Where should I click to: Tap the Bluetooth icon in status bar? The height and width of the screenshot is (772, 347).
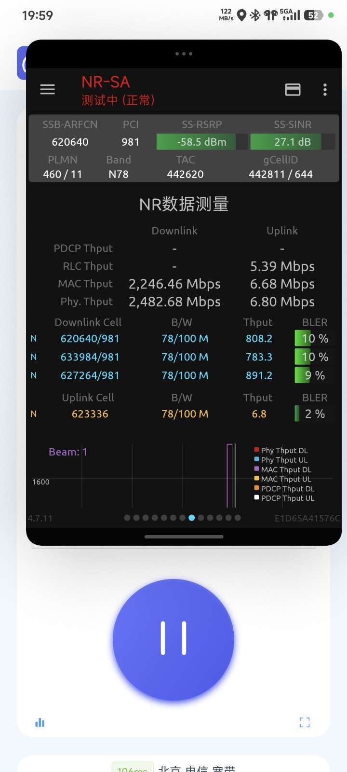coord(255,15)
